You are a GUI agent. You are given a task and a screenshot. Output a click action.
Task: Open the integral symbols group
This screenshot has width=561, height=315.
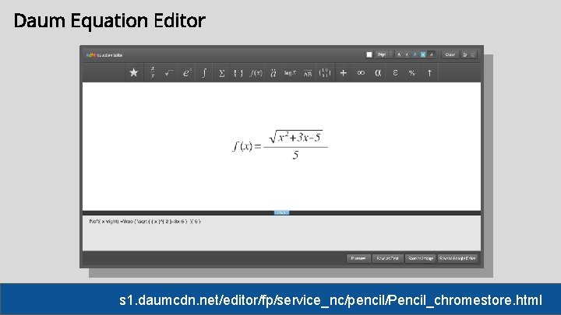point(204,73)
